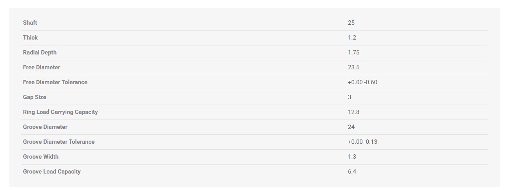Select the Gap Size value 3

coord(349,97)
